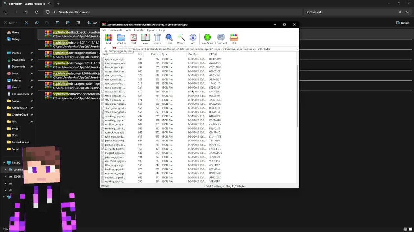Click the Share icon in Explorer toolbar
Screen dimensions: 414x232
[68, 23]
